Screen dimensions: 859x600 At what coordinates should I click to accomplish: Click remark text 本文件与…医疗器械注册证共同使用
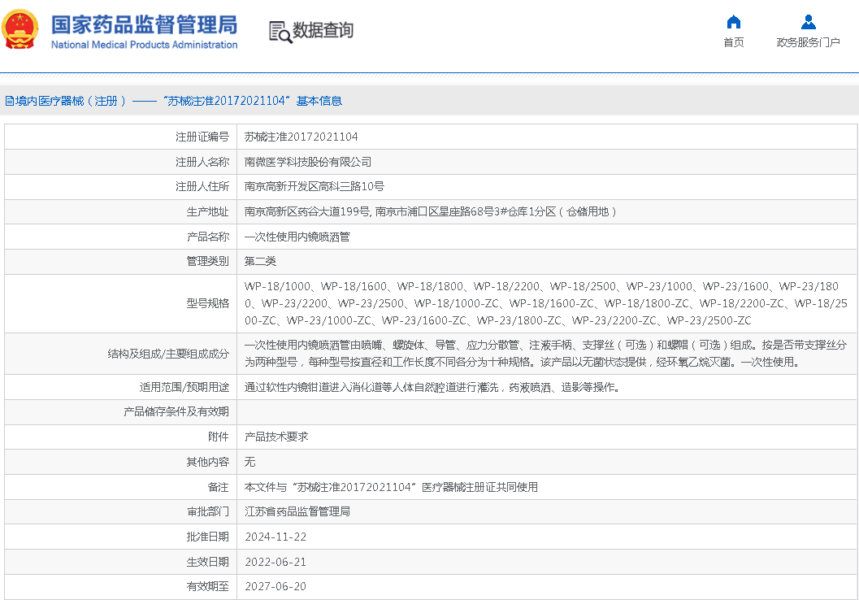[x=391, y=487]
